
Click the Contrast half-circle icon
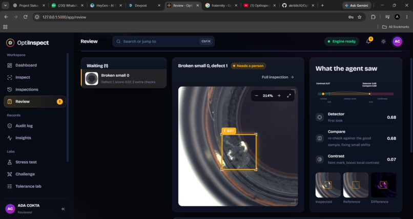pyautogui.click(x=320, y=159)
